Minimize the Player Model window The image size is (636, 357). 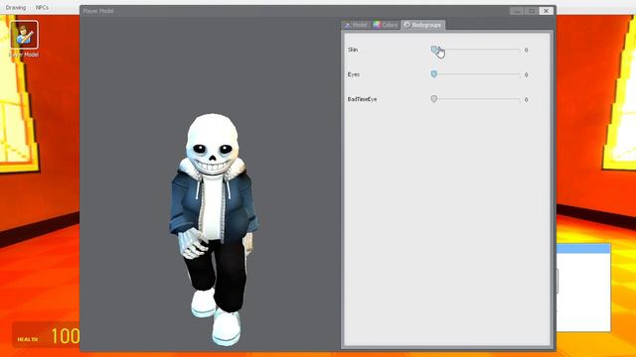[x=517, y=11]
